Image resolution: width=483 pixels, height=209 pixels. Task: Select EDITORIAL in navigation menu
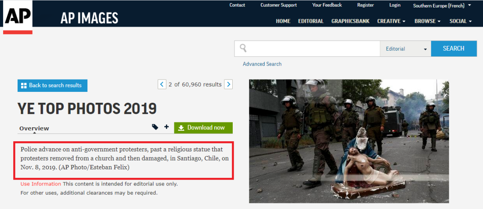pyautogui.click(x=311, y=21)
